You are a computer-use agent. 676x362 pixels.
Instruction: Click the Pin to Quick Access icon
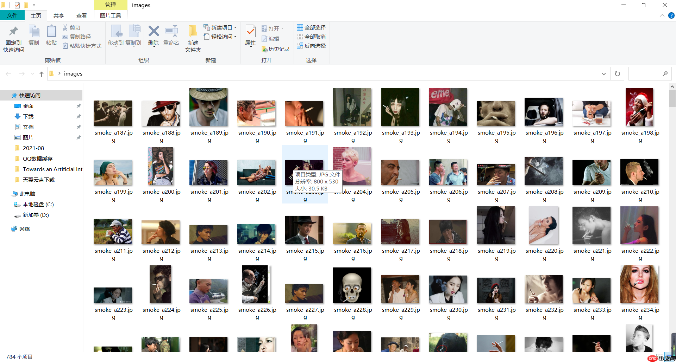[x=13, y=32]
